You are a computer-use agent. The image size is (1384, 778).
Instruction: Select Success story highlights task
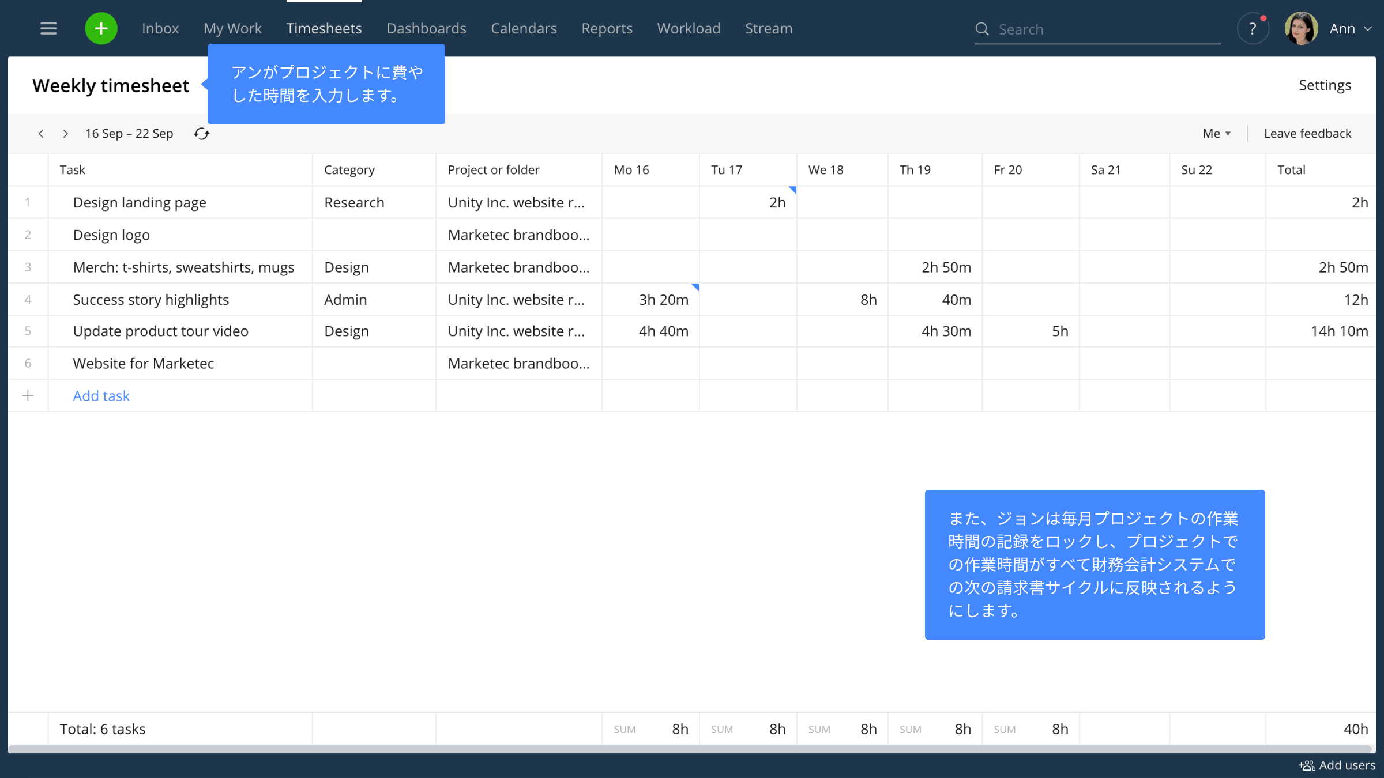coord(151,300)
